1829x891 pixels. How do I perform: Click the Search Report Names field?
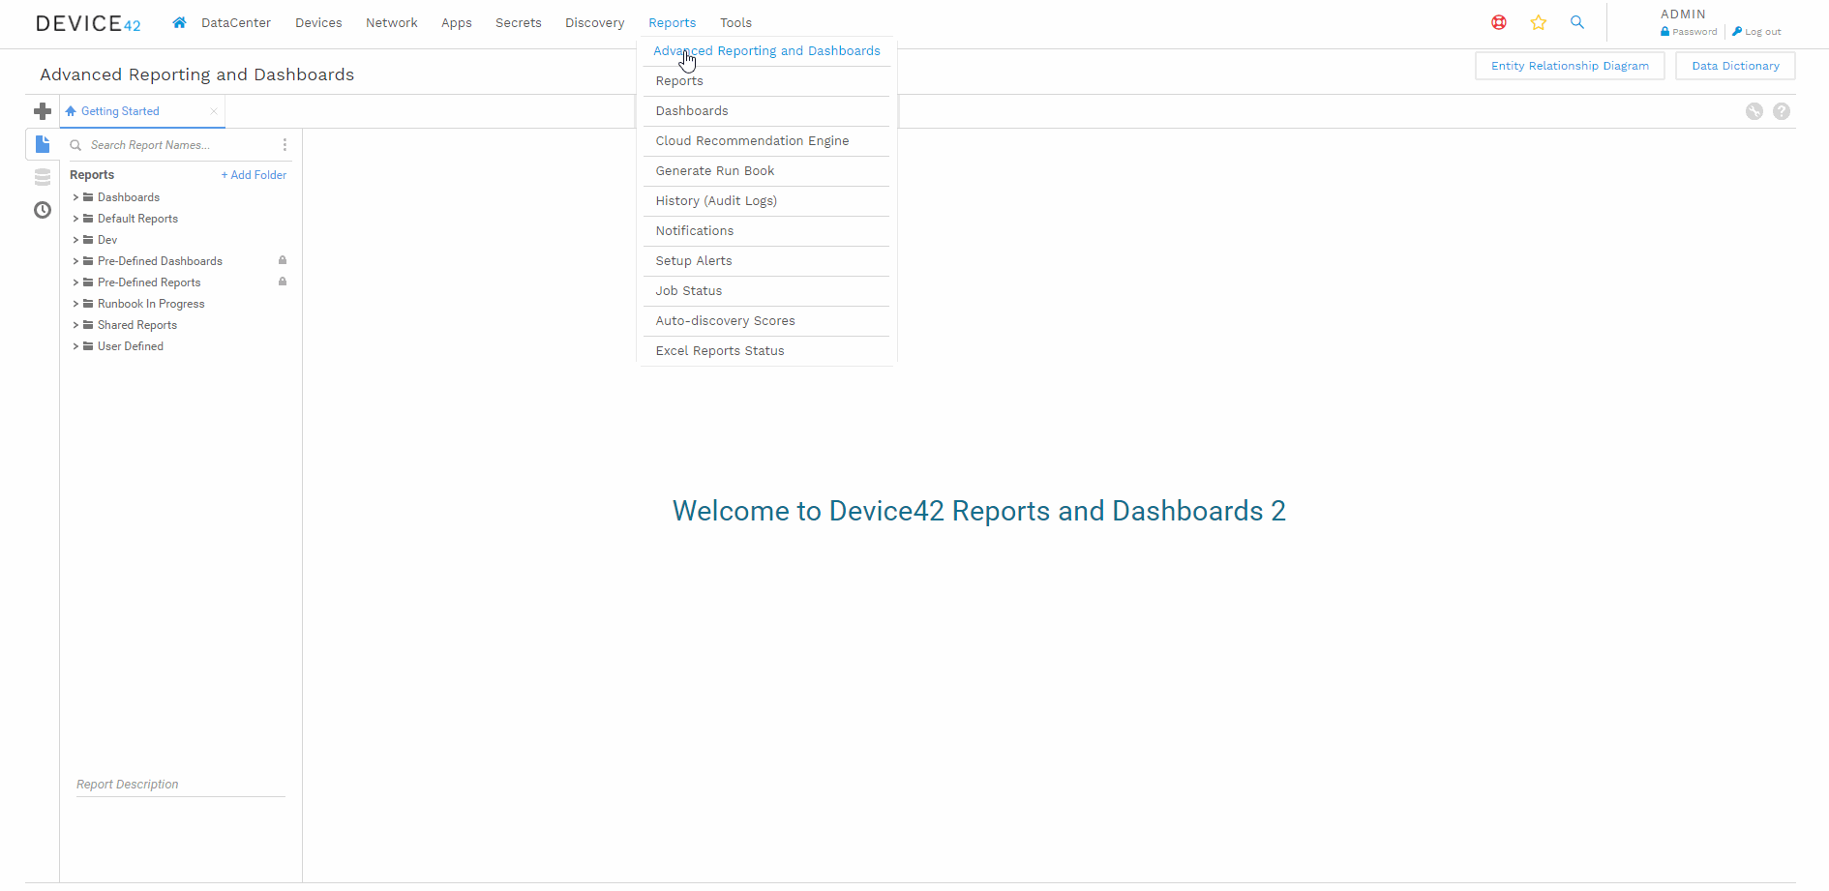(174, 145)
